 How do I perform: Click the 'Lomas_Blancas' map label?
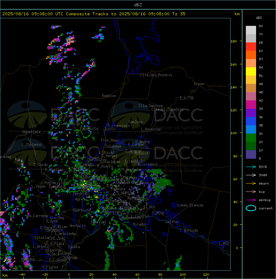point(190,205)
